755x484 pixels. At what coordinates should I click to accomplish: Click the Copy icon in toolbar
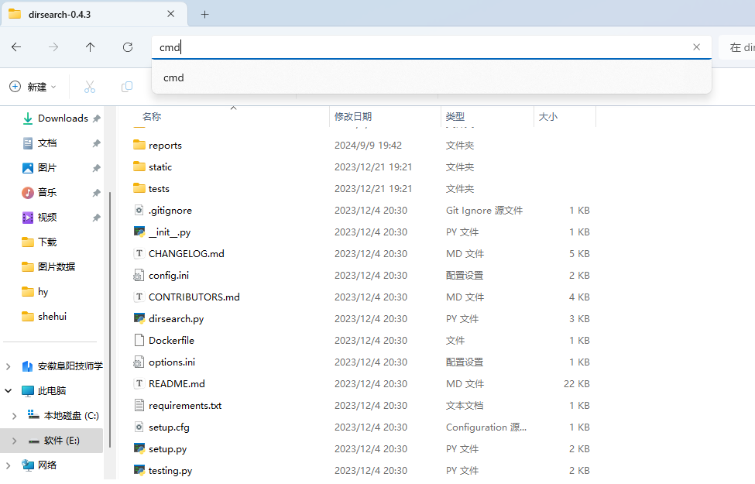click(127, 87)
